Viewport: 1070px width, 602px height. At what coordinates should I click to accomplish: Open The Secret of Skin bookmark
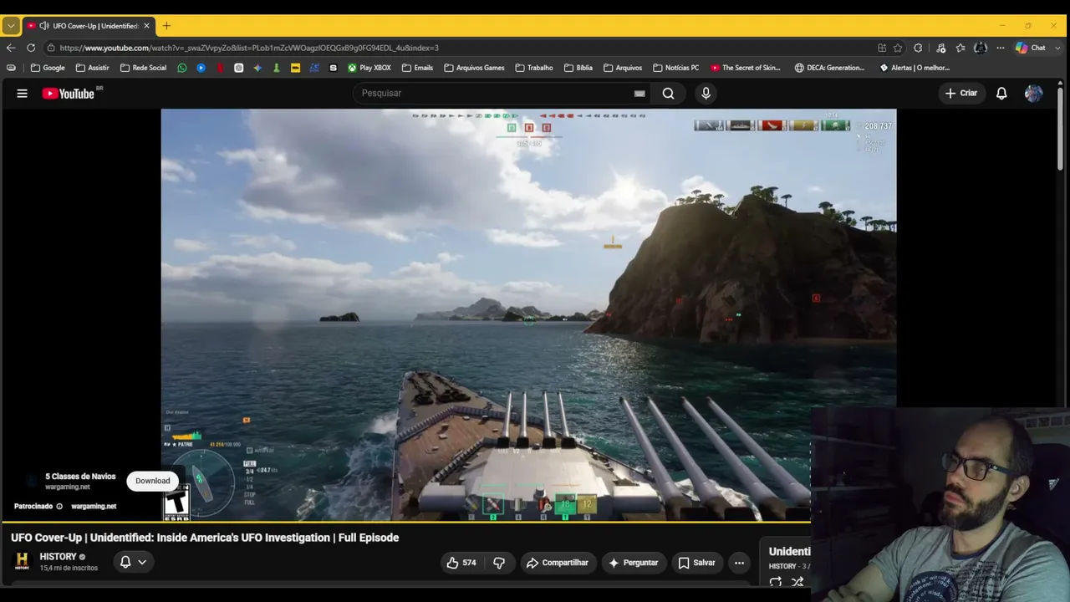[x=745, y=68]
